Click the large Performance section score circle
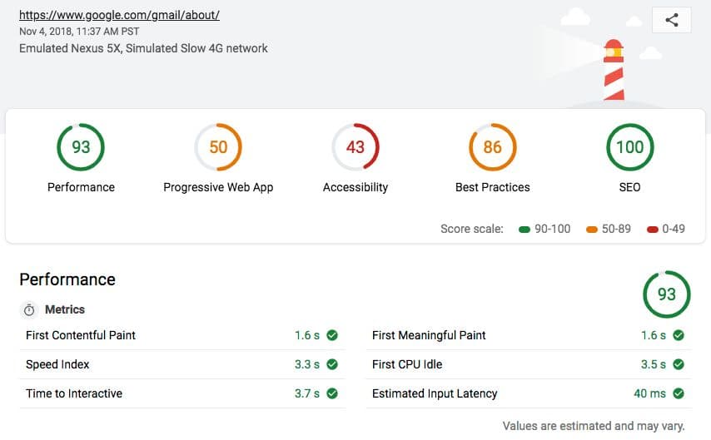Screen dimensions: 711x440 coord(667,294)
